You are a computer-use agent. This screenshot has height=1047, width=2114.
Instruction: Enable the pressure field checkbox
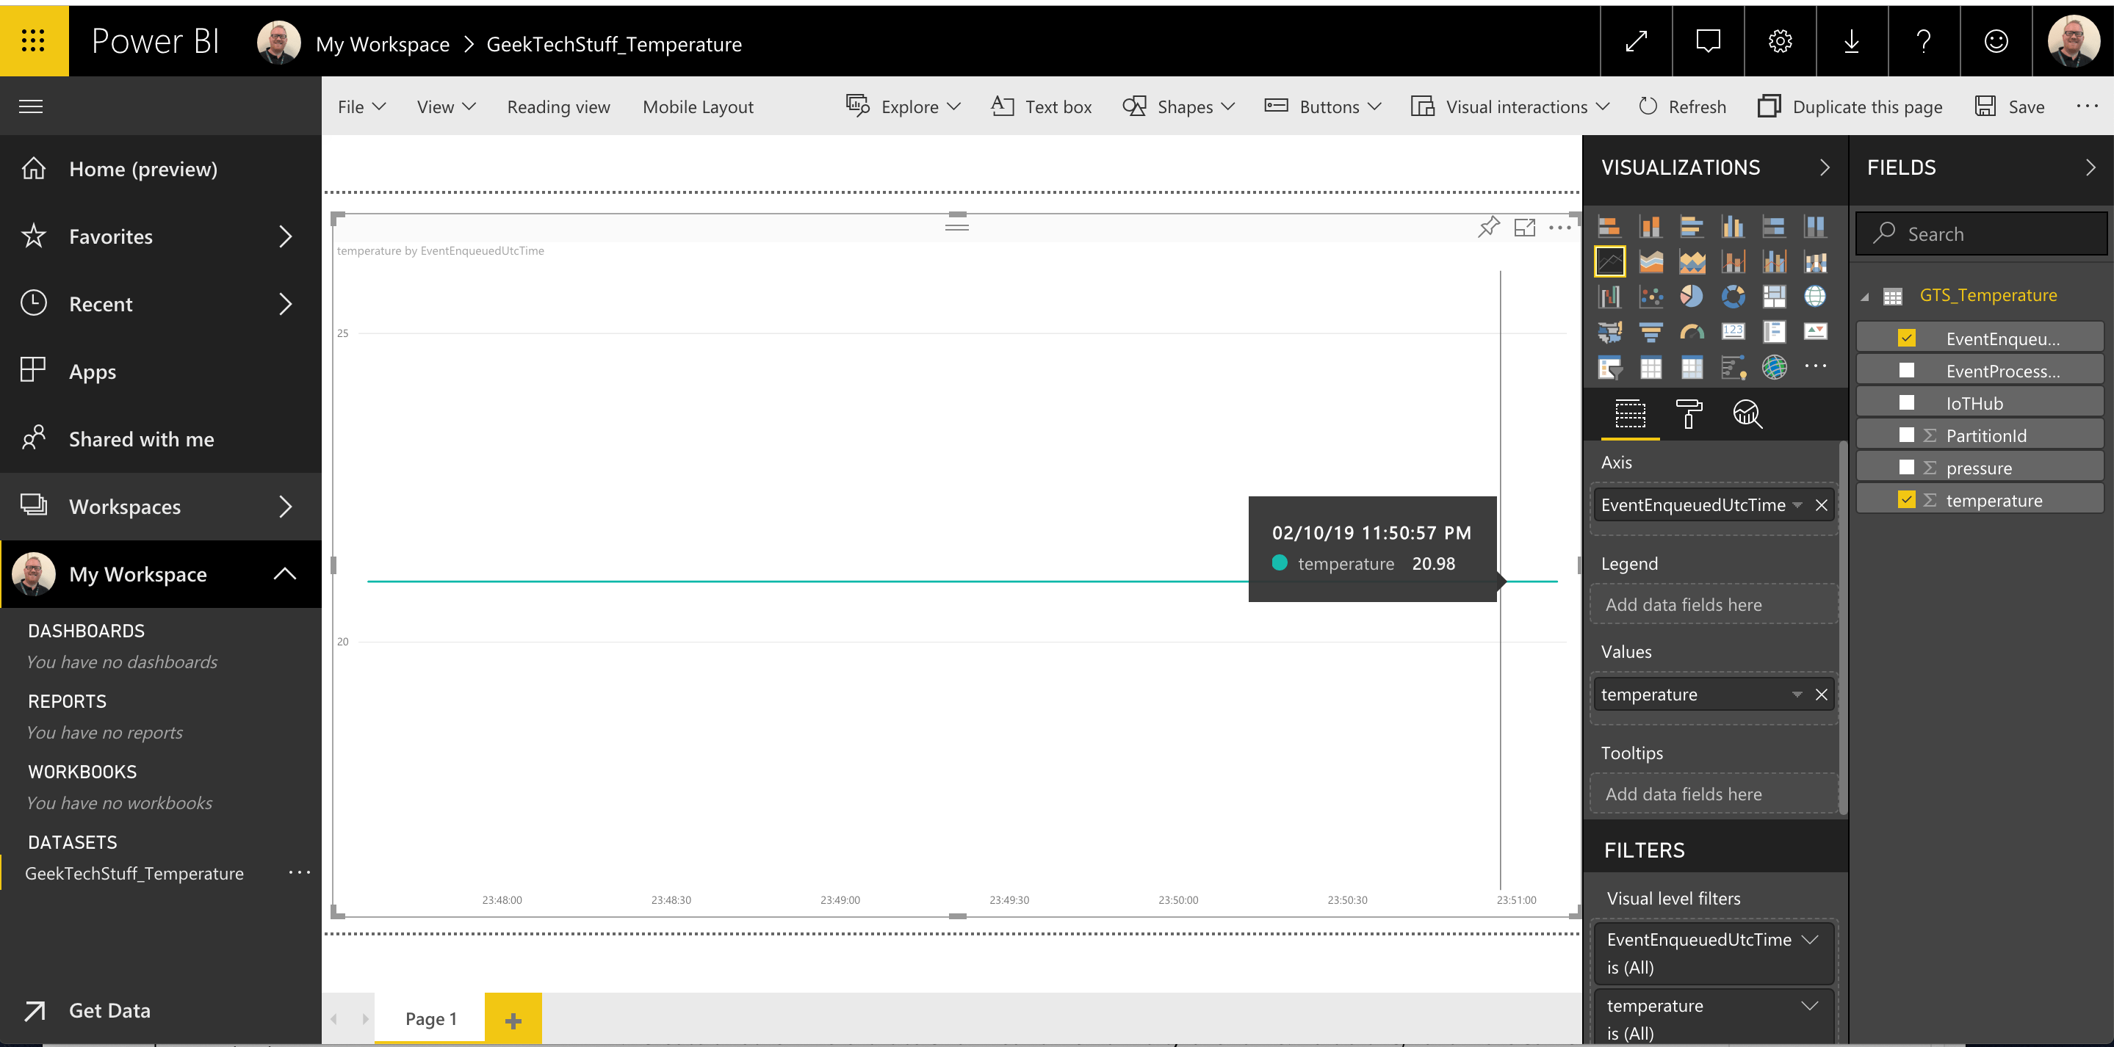(1907, 467)
